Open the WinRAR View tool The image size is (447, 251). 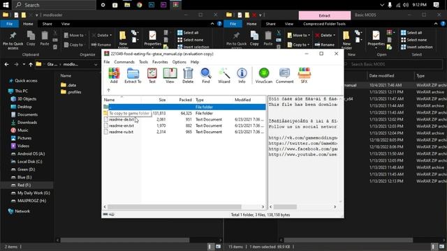(x=170, y=75)
